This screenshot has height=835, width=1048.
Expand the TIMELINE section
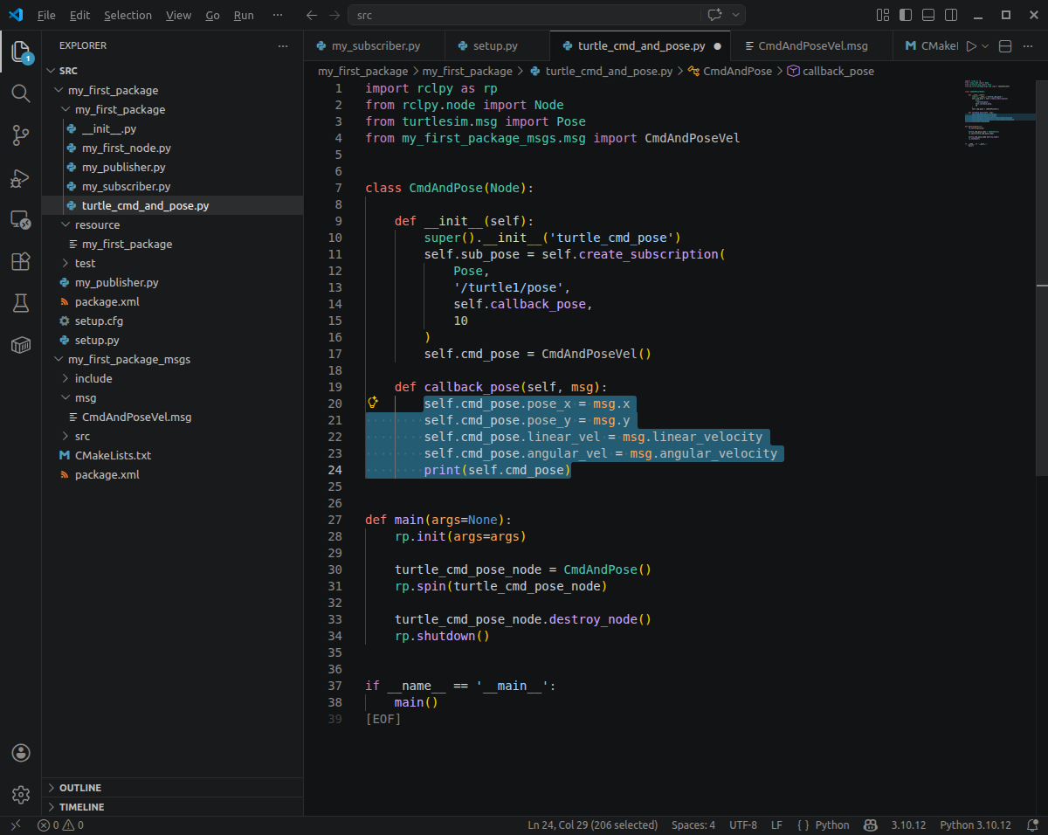click(x=172, y=807)
